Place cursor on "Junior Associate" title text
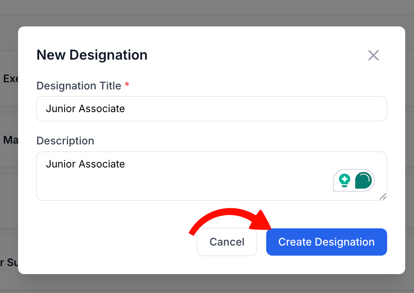This screenshot has width=414, height=293. 85,109
